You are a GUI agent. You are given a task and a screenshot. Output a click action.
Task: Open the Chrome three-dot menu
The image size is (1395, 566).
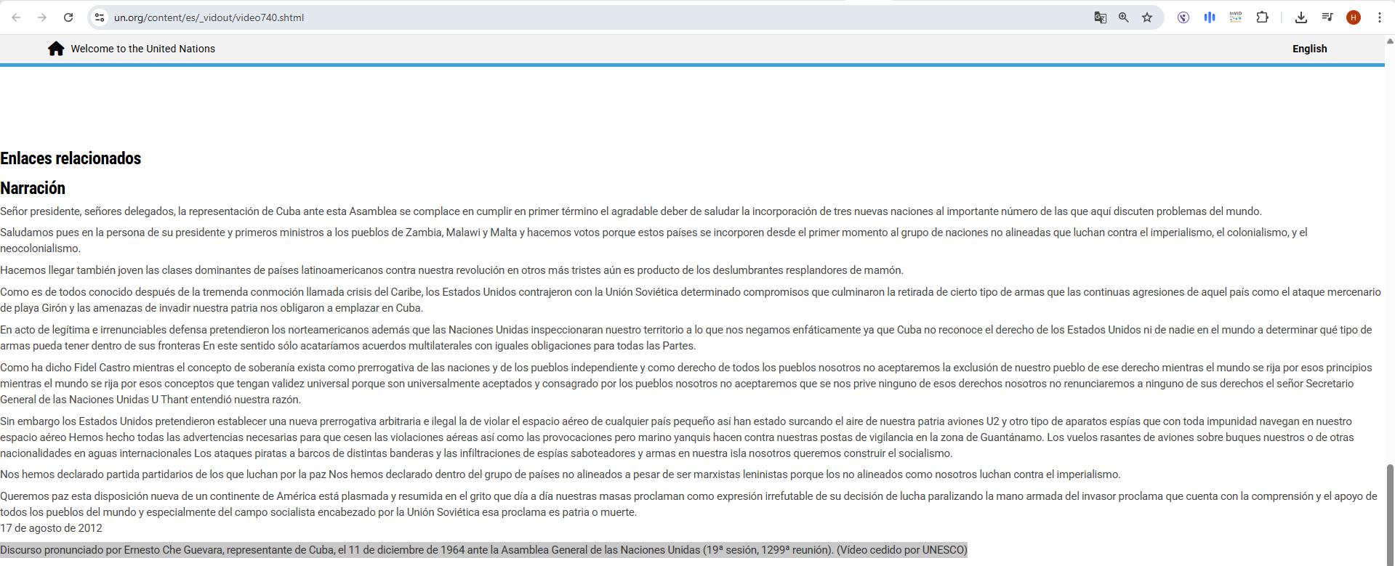tap(1379, 17)
